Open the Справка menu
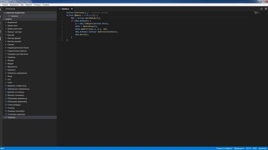Screen dimensions: 268x150 click(x=46, y=5)
